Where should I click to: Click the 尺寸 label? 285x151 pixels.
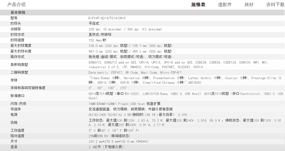[14, 141]
